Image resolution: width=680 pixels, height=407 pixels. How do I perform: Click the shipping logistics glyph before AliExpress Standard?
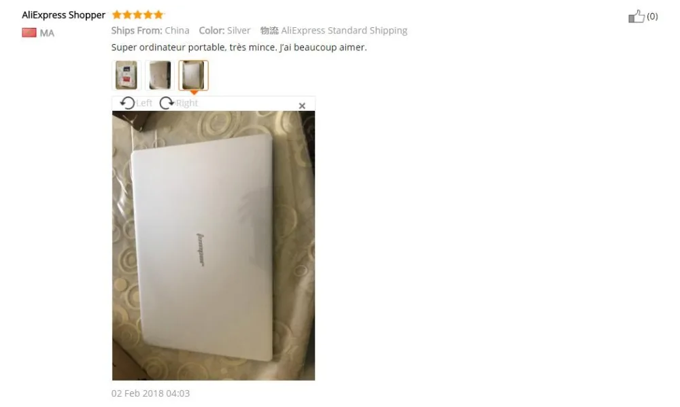(269, 31)
